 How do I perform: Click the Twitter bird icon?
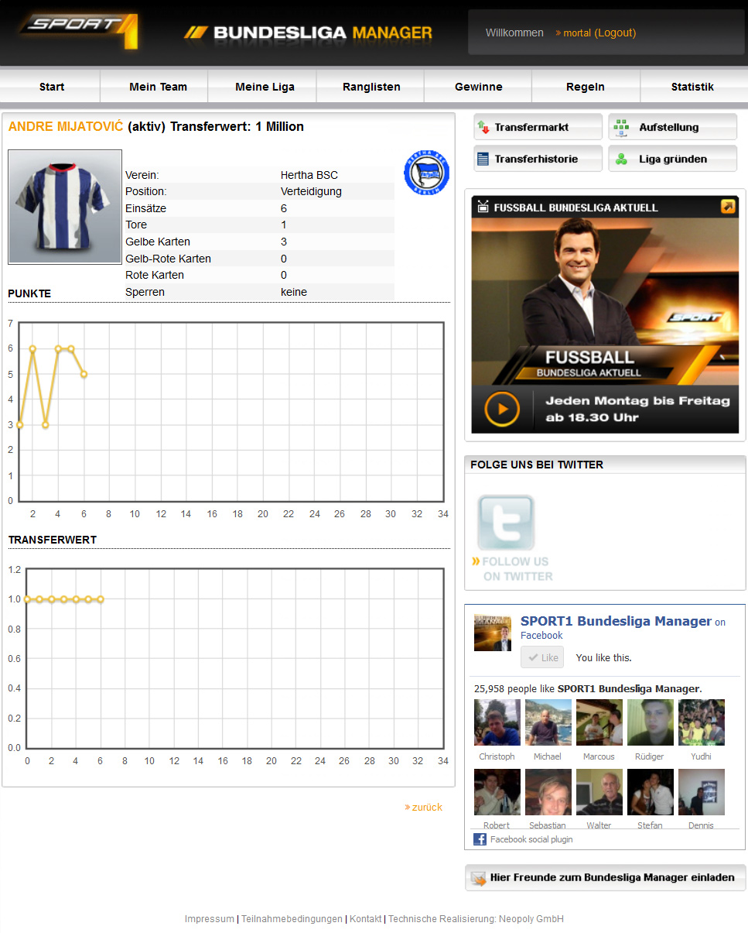[x=506, y=523]
